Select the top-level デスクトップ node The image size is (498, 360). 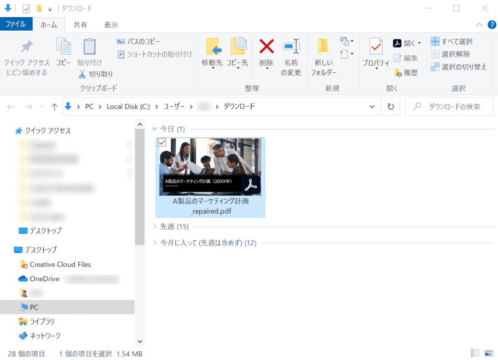36,250
